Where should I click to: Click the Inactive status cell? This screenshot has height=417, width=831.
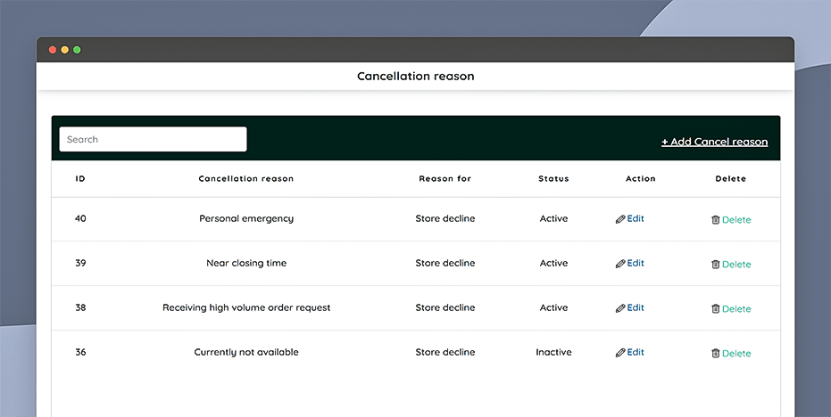point(553,352)
